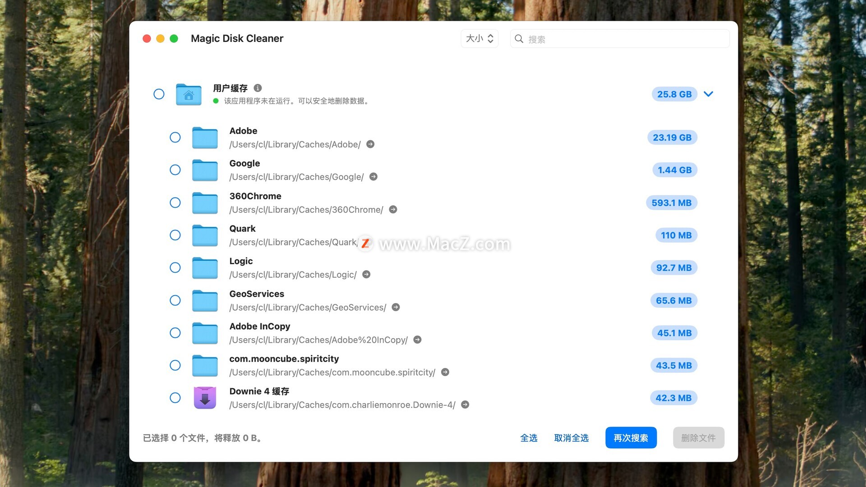This screenshot has height=487, width=866.
Task: Click the info icon beside 用户缓存
Action: tap(258, 88)
